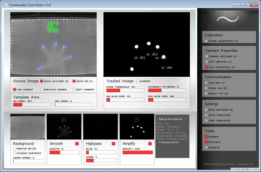Toggle Flip Horizontal camera option

coord(206,67)
